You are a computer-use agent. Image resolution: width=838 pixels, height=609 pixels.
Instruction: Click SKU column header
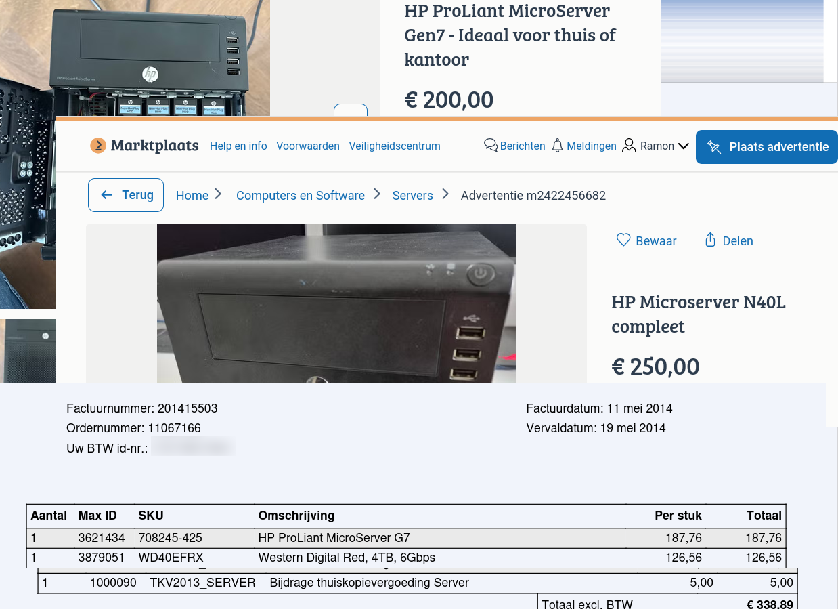click(151, 516)
